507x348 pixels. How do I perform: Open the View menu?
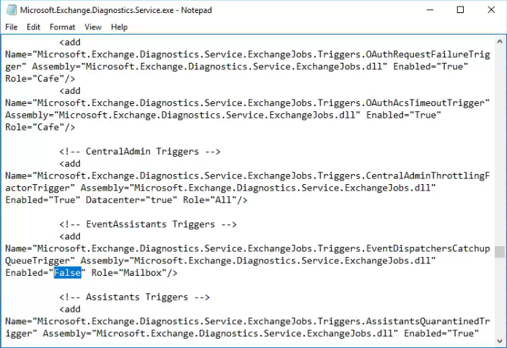pos(93,27)
